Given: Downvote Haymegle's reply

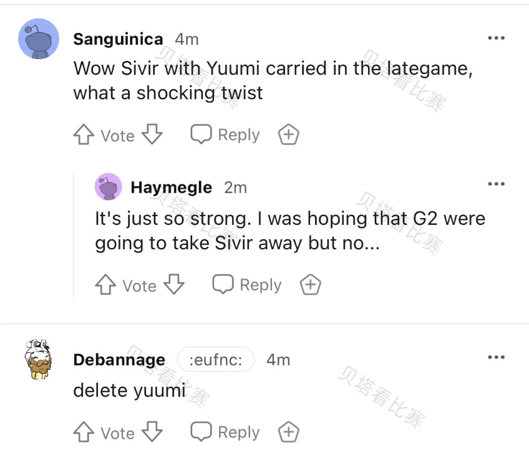Looking at the screenshot, I should [x=174, y=285].
